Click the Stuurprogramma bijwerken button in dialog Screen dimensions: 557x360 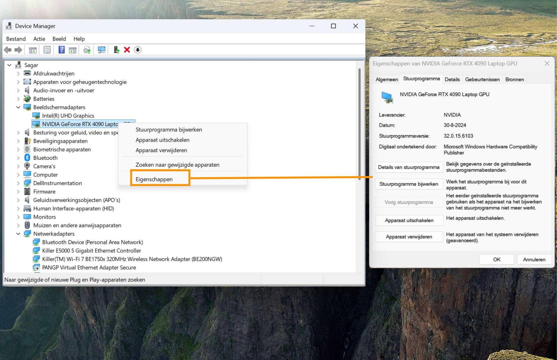coord(408,184)
